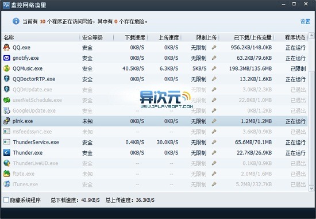Edit upload limit wrench for plink.exe
This screenshot has width=316, height=219.
click(214, 121)
